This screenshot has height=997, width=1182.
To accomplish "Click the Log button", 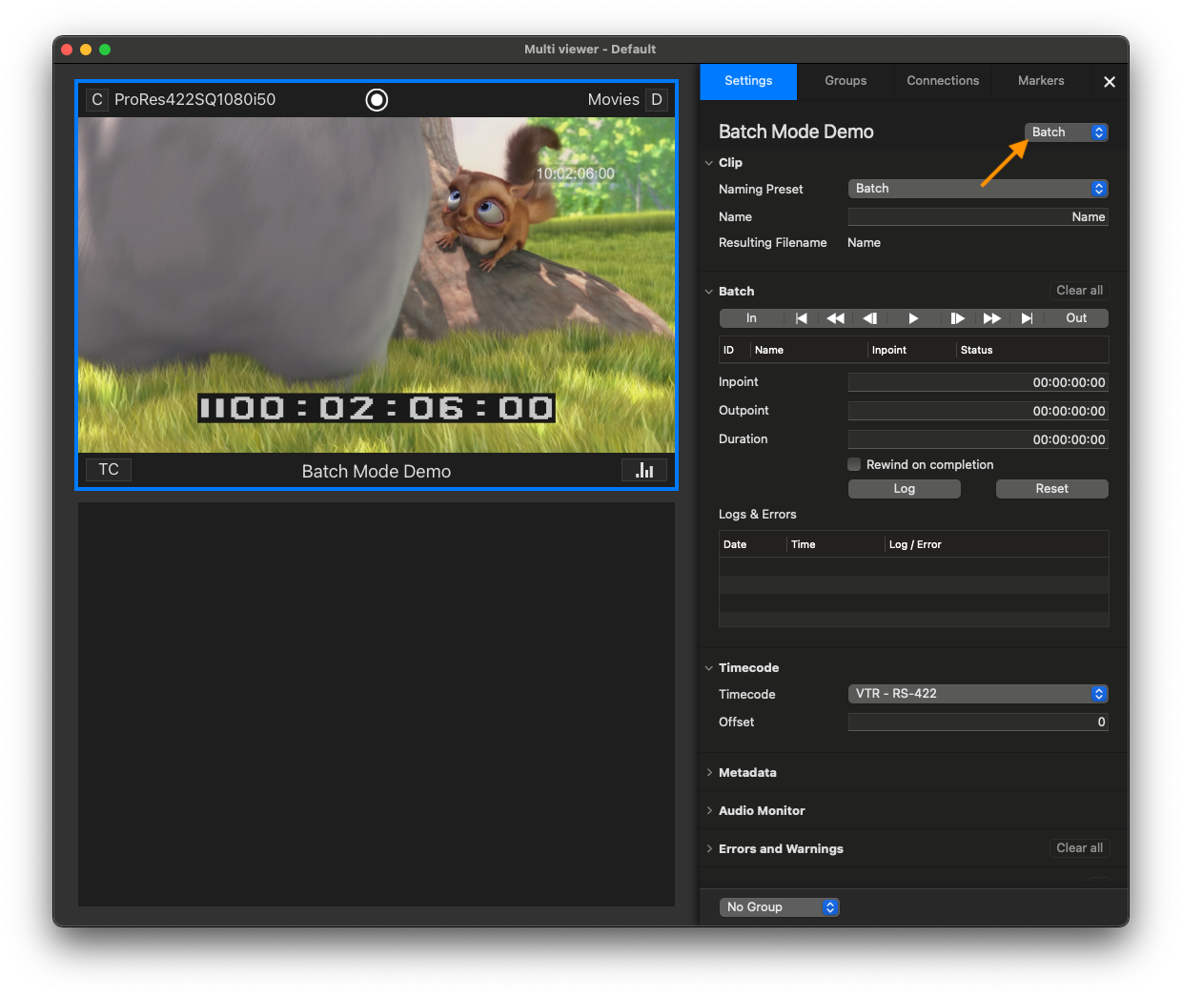I will click(905, 489).
